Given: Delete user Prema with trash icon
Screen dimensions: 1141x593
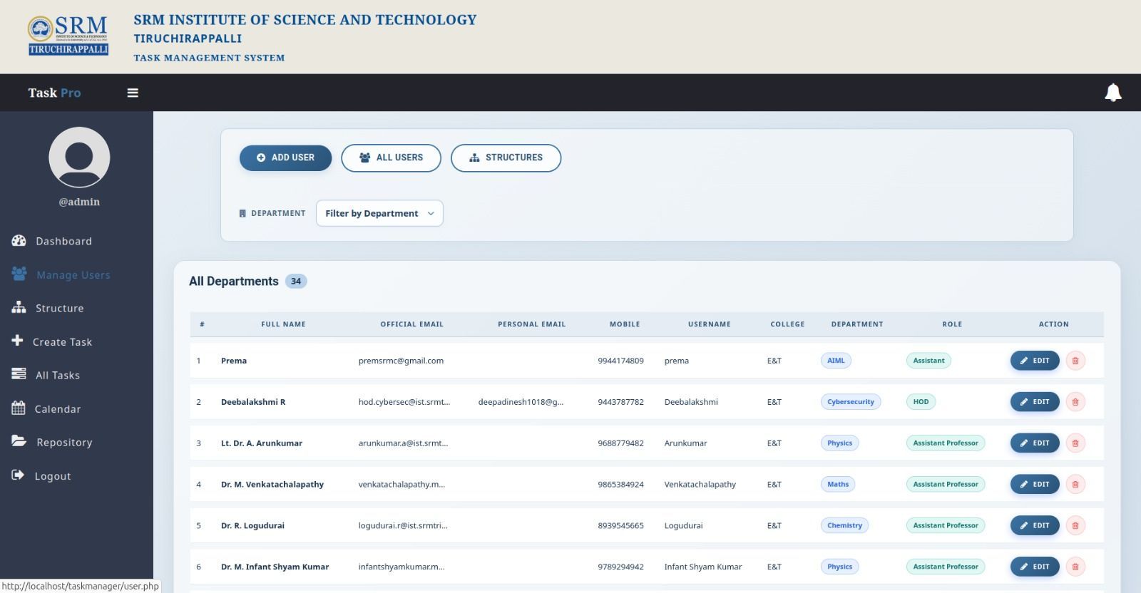Looking at the screenshot, I should click(1075, 361).
